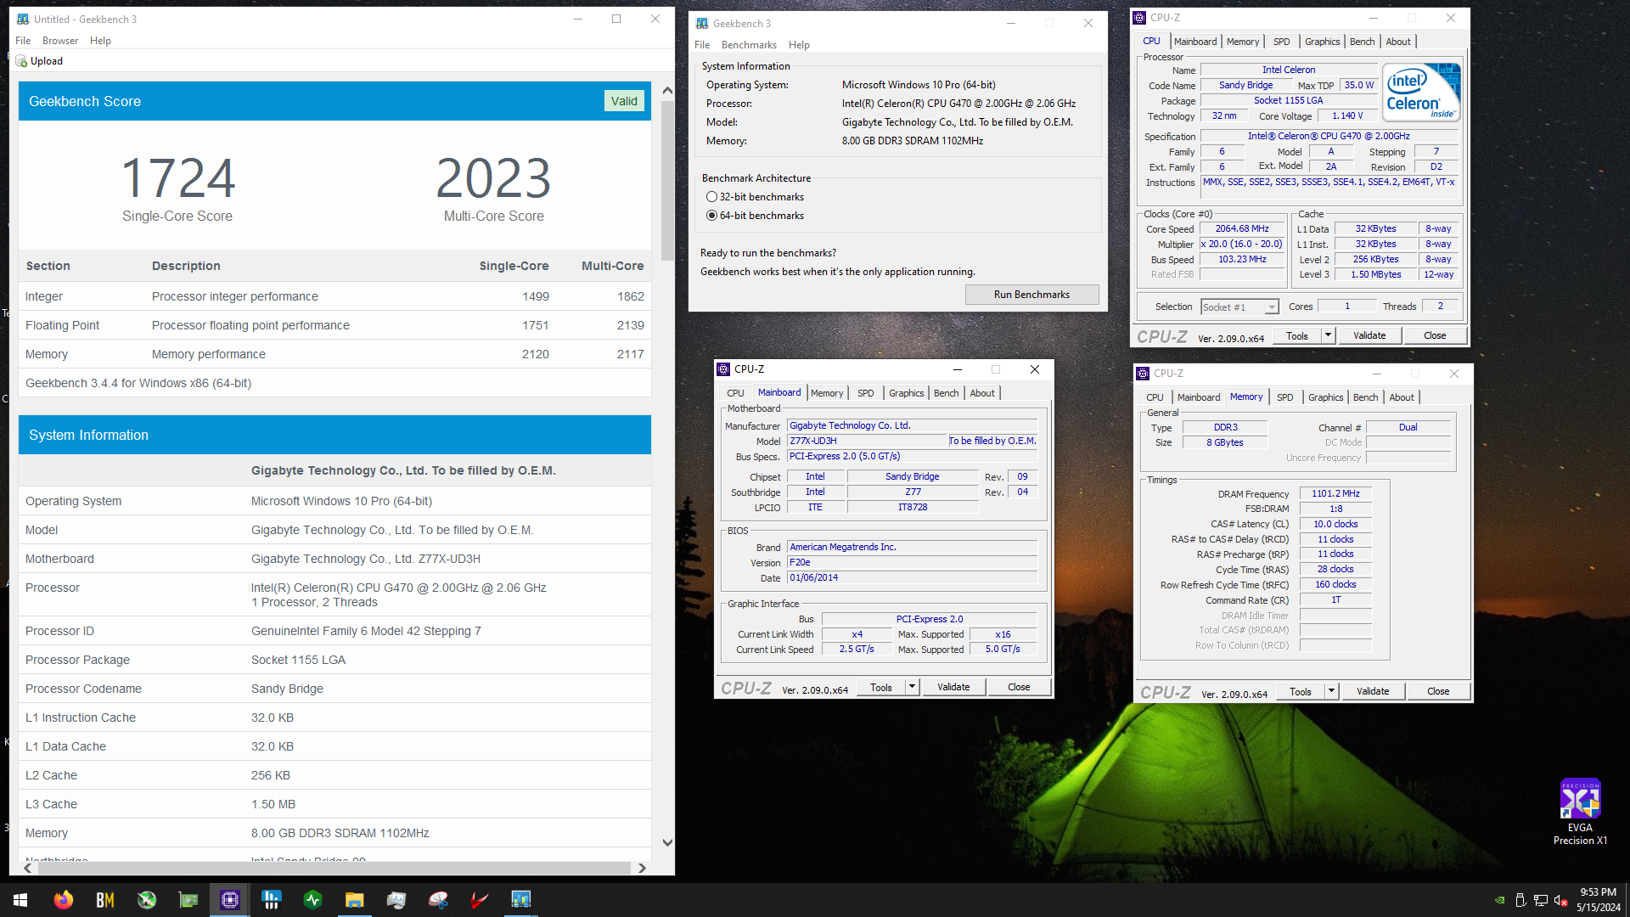Click Tools button in CPU-Z Mainboard window
The image size is (1630, 917).
coord(881,687)
